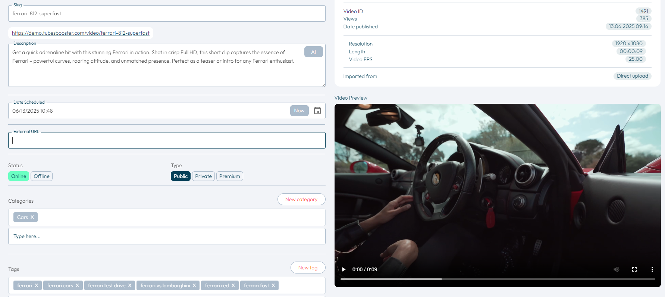
Task: Focus the External URL field
Action: click(x=167, y=140)
